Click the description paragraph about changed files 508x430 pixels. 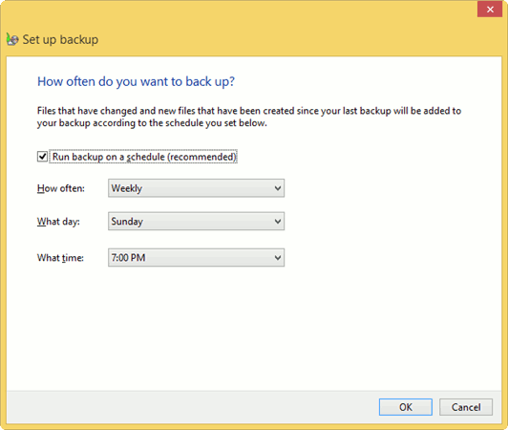tap(249, 118)
